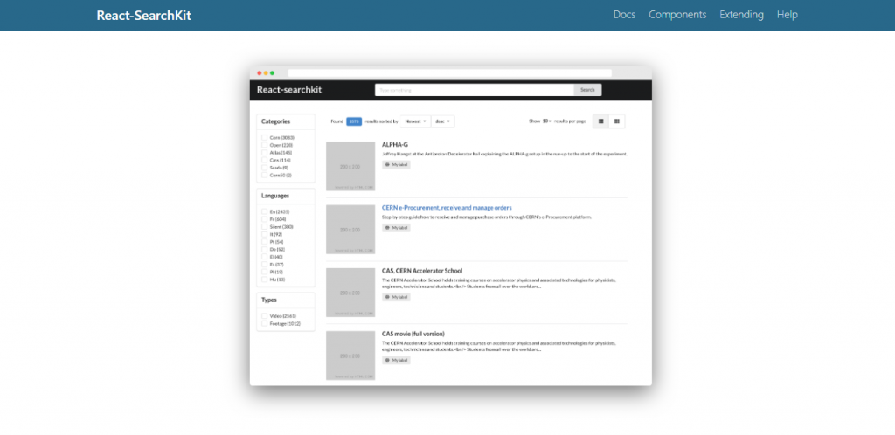895x435 pixels.
Task: Open the Extending menu item
Action: pos(741,15)
